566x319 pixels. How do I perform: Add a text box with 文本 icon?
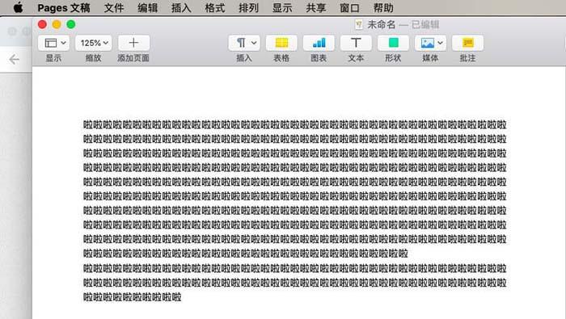[356, 43]
